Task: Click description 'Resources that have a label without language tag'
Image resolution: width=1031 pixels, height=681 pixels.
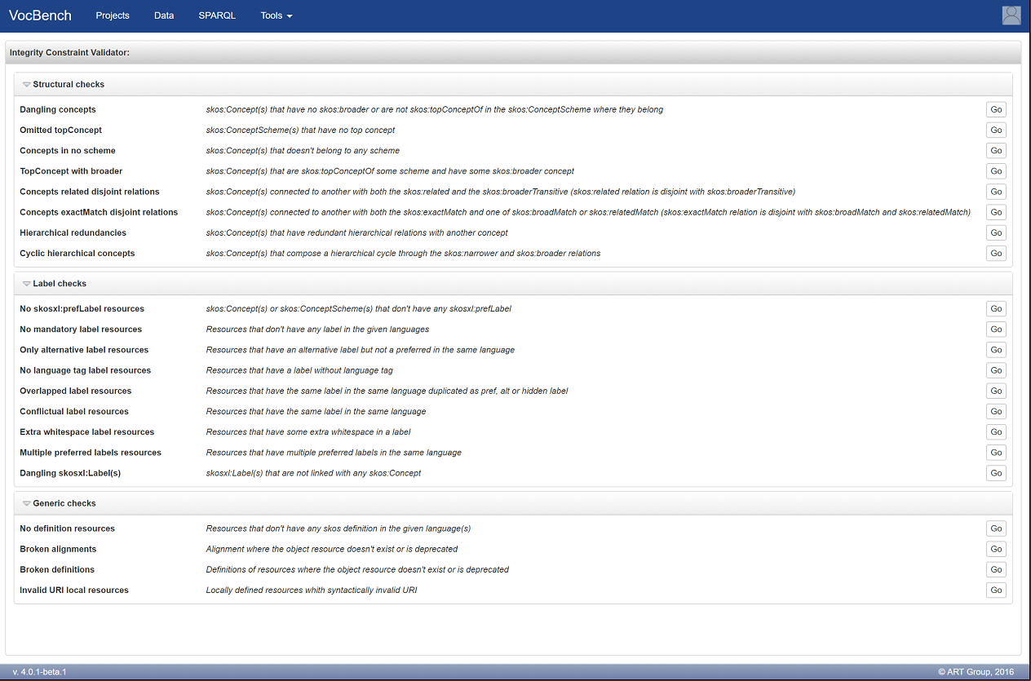Action: [299, 370]
